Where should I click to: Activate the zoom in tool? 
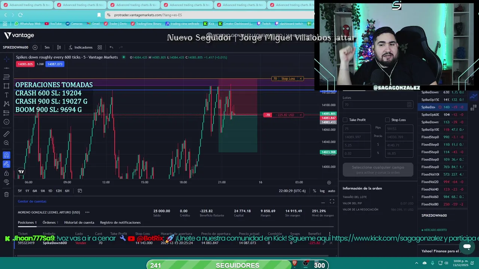[6, 143]
